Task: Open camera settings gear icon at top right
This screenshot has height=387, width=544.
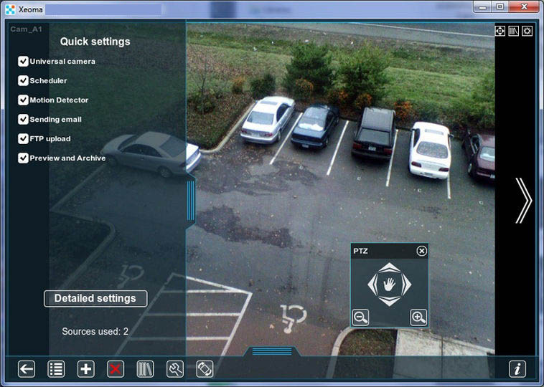Action: (x=527, y=31)
